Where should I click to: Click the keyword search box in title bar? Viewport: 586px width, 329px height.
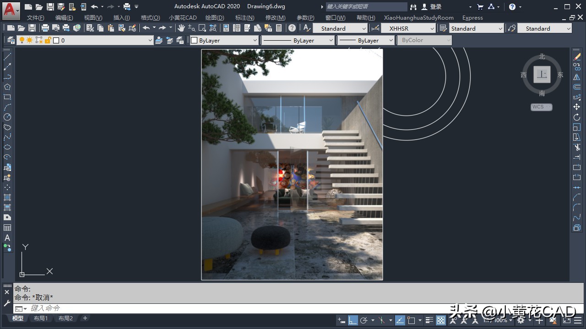click(366, 7)
